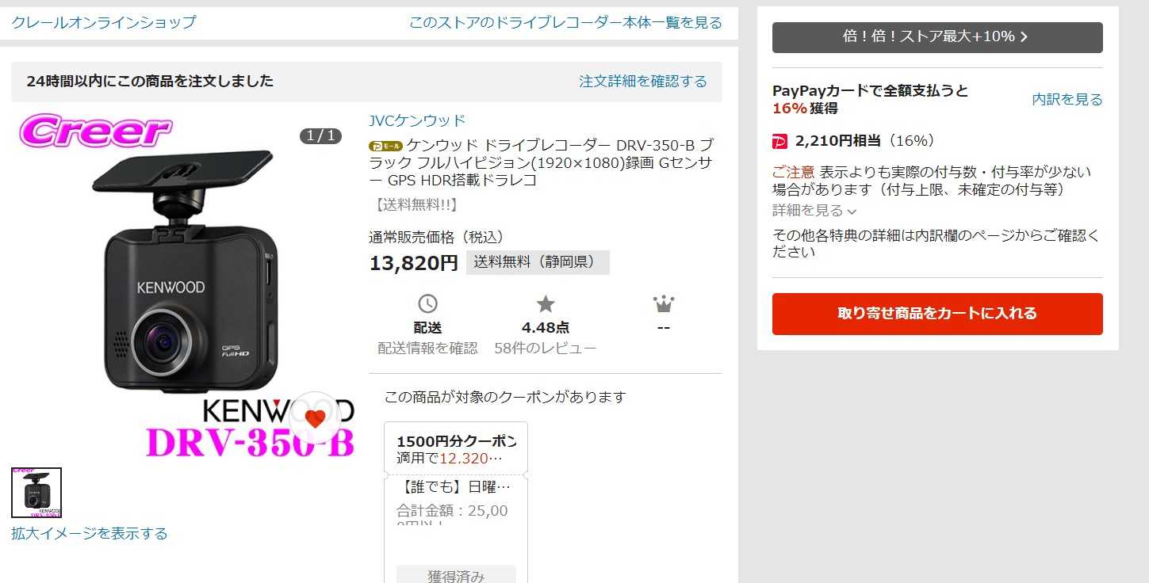The width and height of the screenshot is (1149, 583).
Task: Click 取り寄せ商品をカートに入れる button
Action: pyautogui.click(x=937, y=314)
